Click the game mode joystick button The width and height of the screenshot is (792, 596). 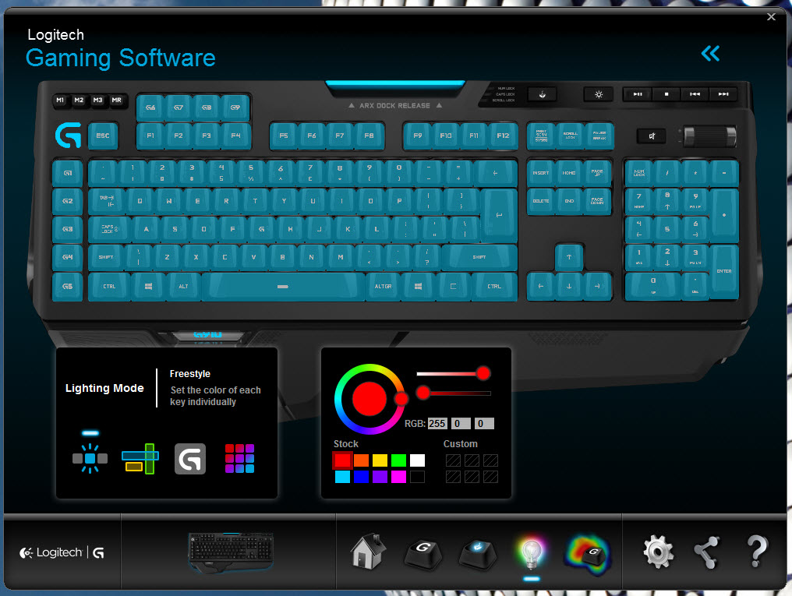pyautogui.click(x=542, y=94)
